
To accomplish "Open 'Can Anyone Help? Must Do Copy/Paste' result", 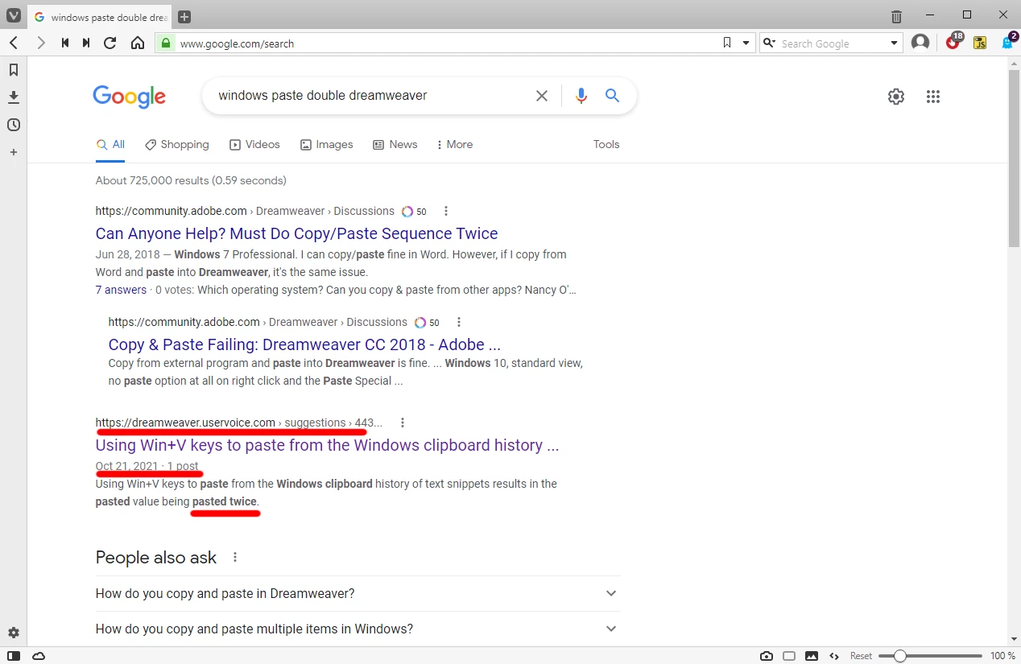I will point(296,233).
